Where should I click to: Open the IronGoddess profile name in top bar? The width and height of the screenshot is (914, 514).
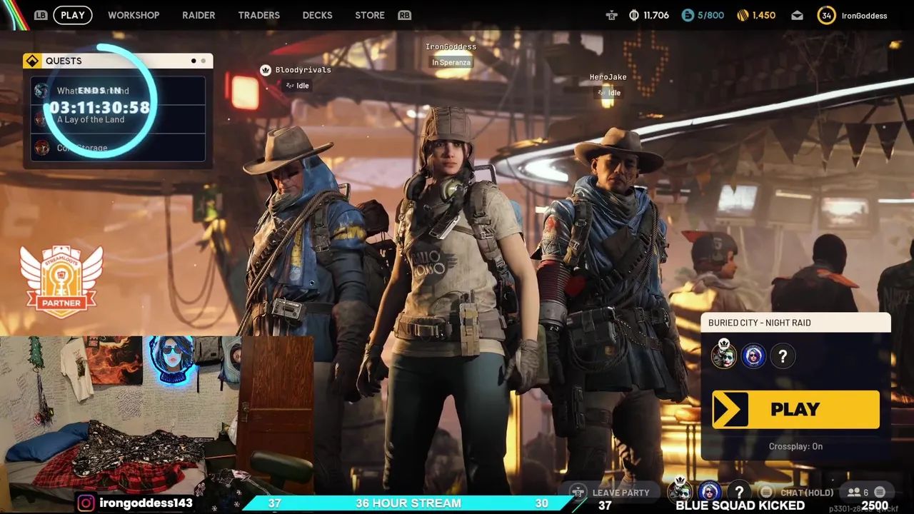point(864,16)
